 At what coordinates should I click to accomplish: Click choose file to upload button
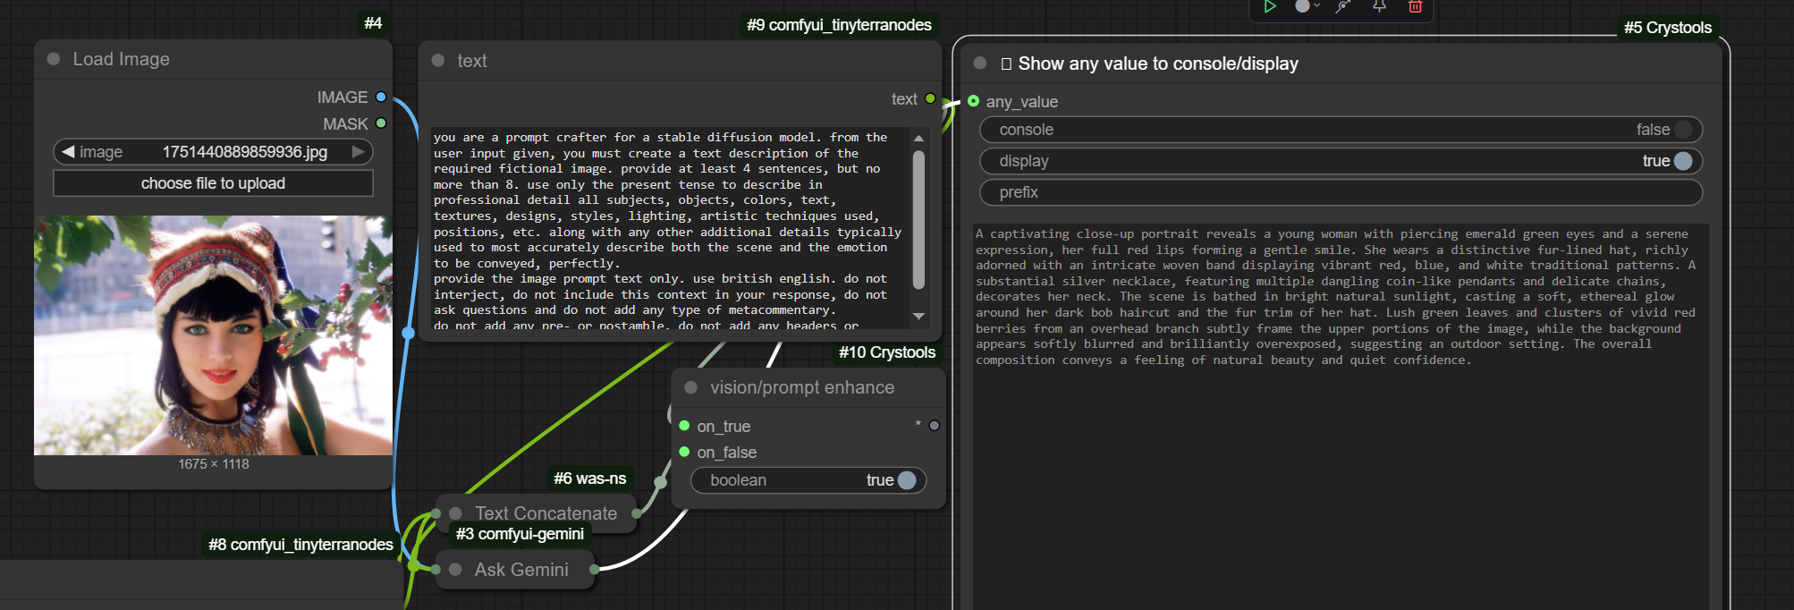tap(213, 183)
